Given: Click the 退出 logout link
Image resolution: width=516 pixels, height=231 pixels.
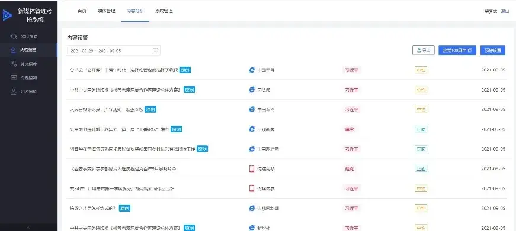Looking at the screenshot, I should point(505,11).
